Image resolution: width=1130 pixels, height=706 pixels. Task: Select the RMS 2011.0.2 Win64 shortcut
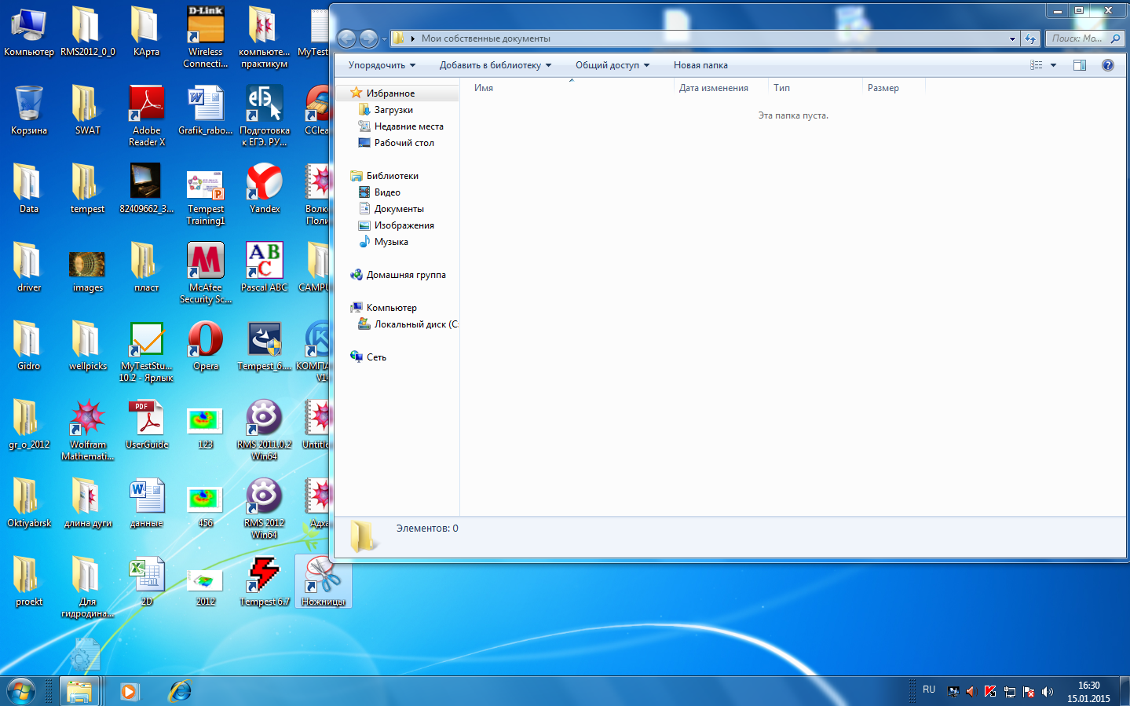click(265, 430)
